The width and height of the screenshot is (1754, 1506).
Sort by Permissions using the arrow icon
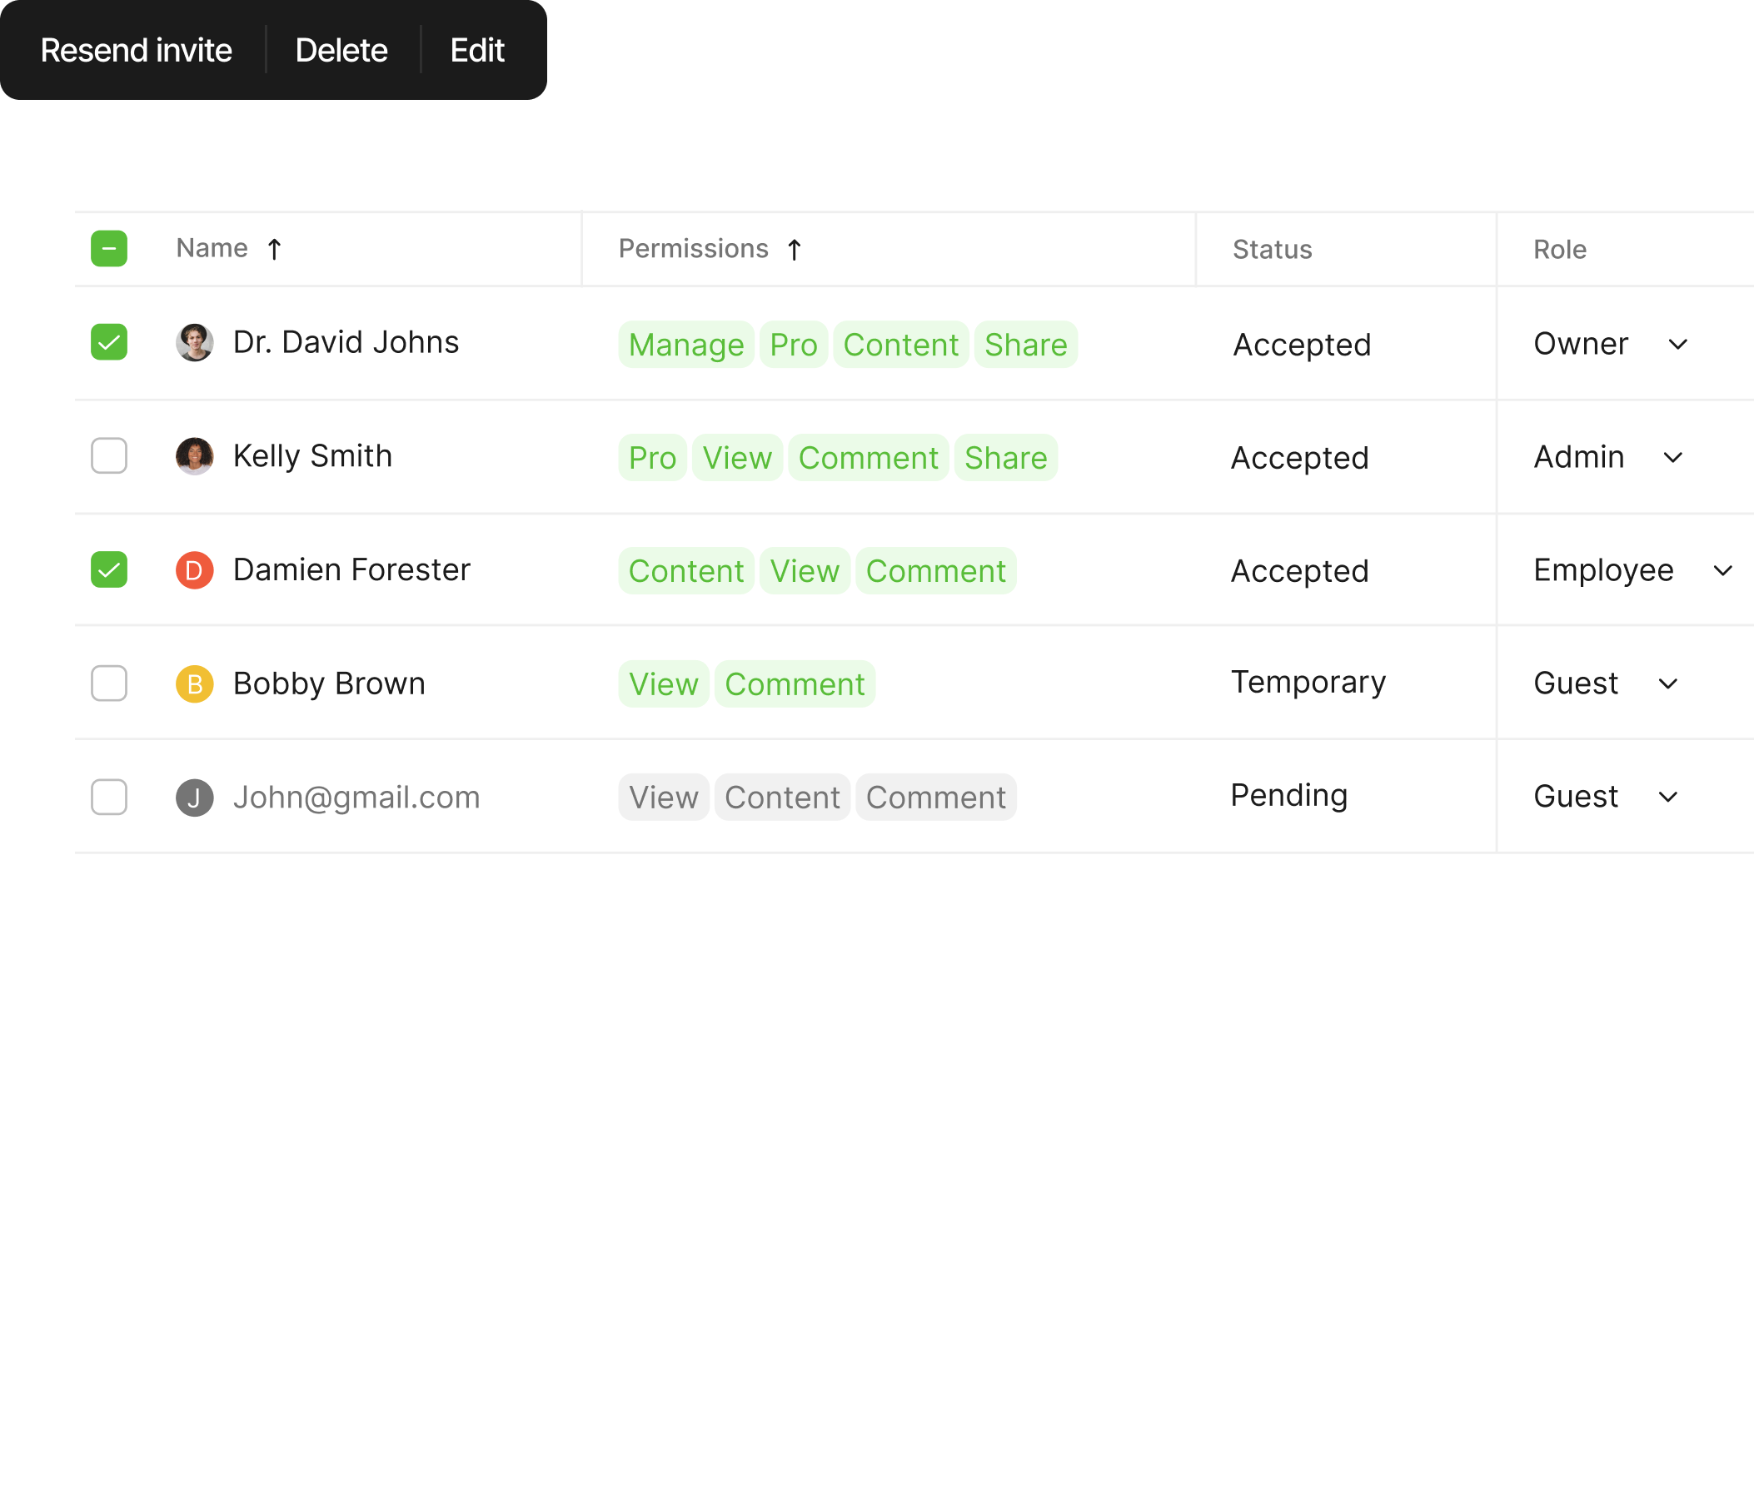pos(794,250)
